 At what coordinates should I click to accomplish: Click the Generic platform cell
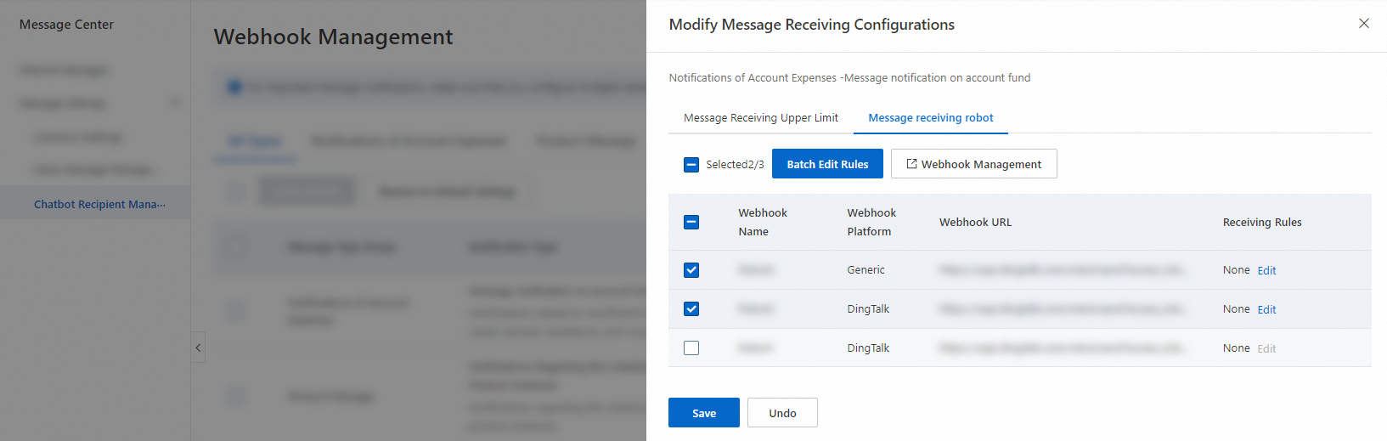click(x=865, y=270)
